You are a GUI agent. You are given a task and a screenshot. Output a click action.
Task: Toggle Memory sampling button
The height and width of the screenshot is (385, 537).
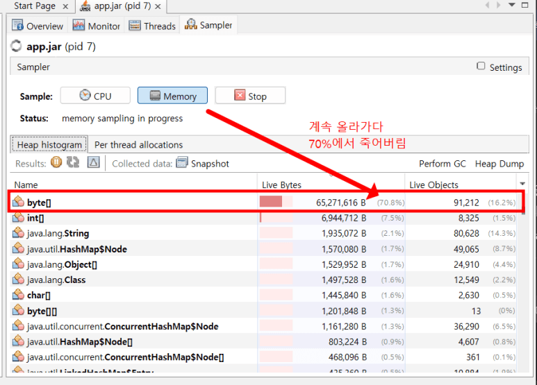coord(172,96)
